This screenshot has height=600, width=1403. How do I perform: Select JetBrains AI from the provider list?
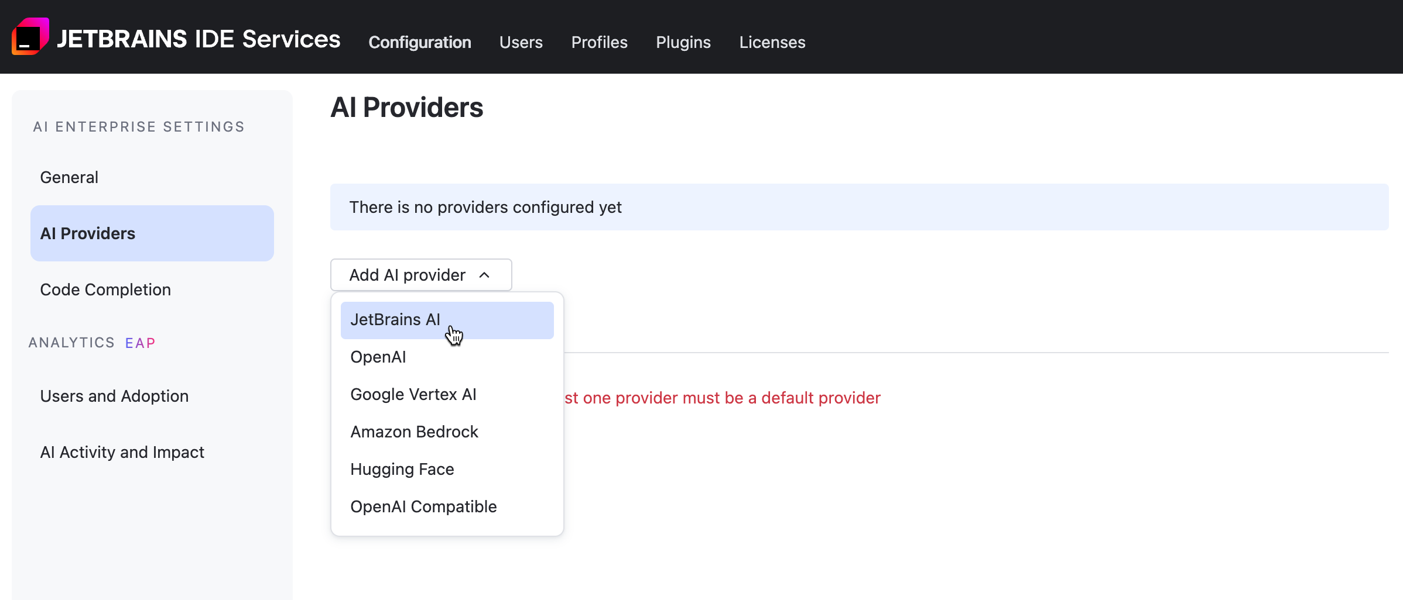tap(395, 320)
